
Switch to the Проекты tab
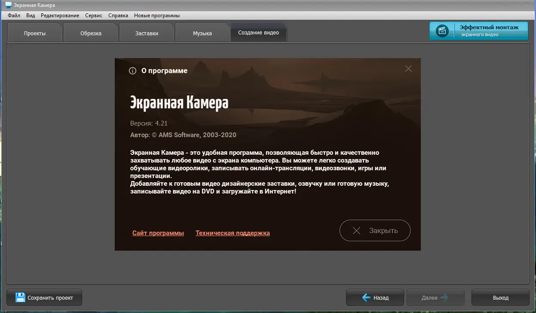click(34, 32)
